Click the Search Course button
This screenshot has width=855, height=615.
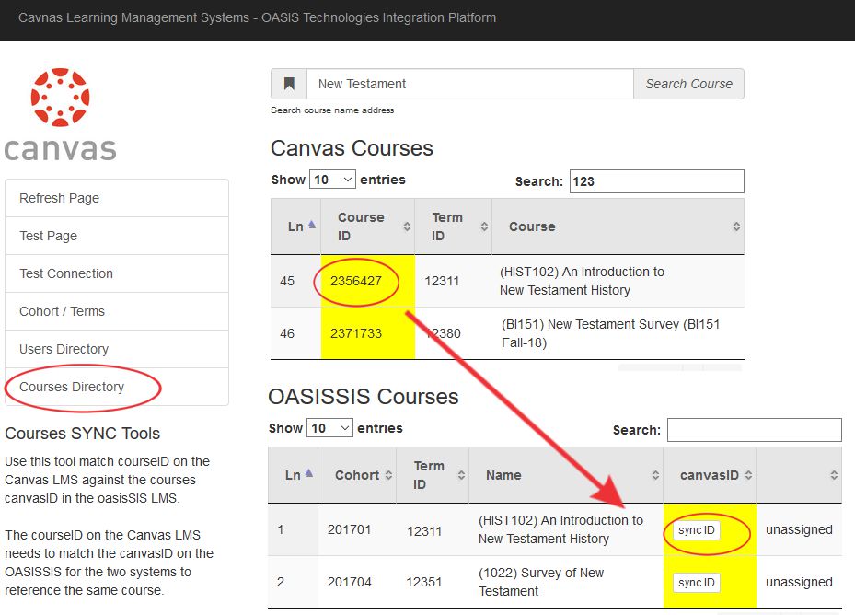[688, 84]
